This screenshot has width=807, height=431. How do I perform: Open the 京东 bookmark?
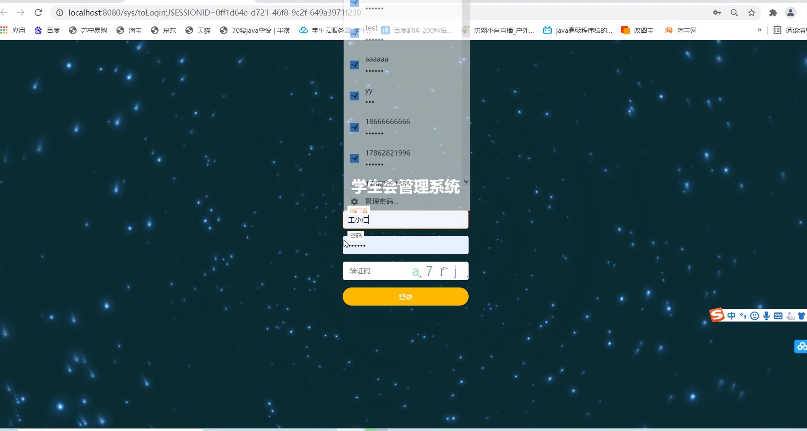coord(163,30)
